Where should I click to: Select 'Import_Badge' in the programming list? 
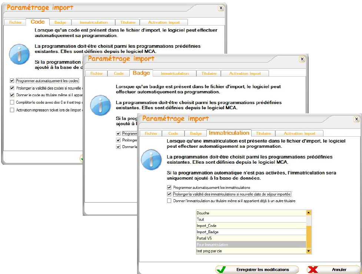251,232
